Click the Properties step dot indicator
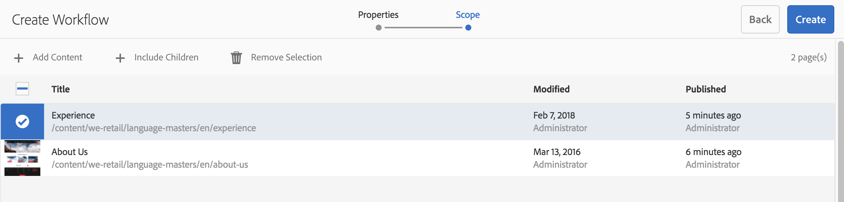 coord(379,28)
